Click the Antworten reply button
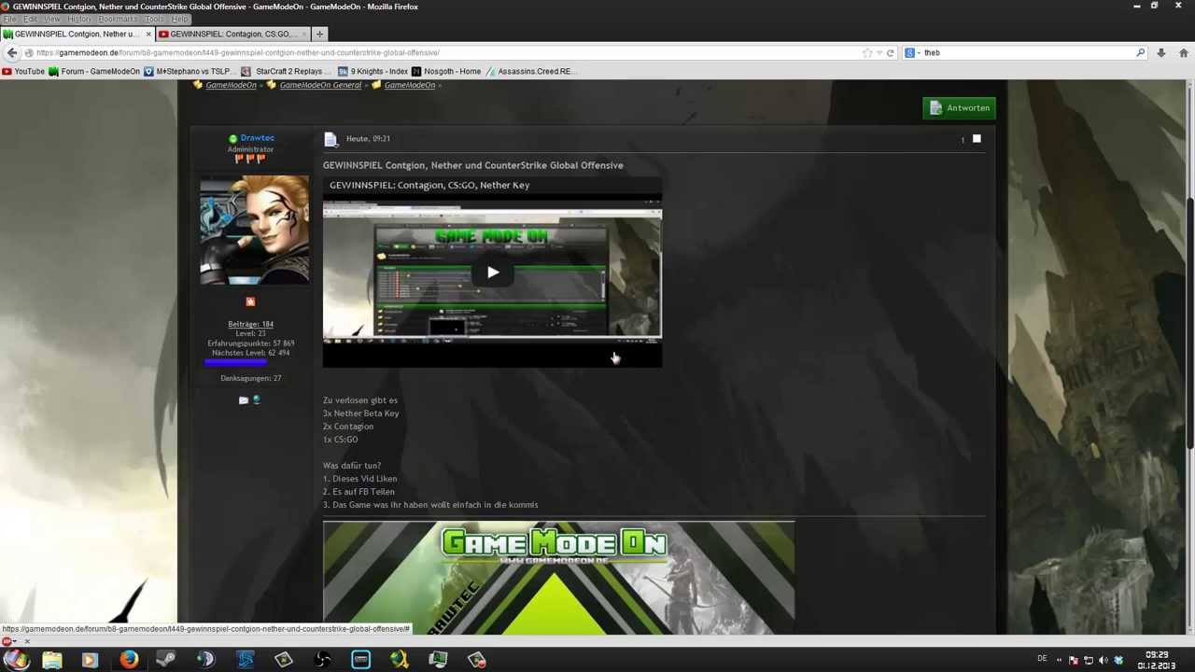This screenshot has height=672, width=1195. [x=959, y=107]
